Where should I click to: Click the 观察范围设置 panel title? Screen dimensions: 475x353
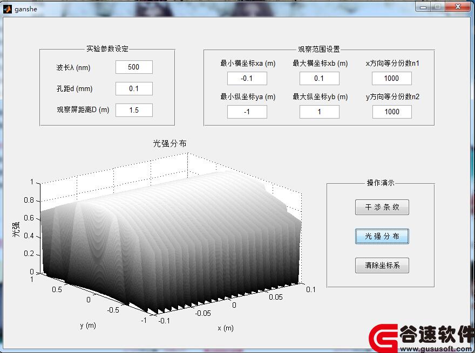pos(319,49)
